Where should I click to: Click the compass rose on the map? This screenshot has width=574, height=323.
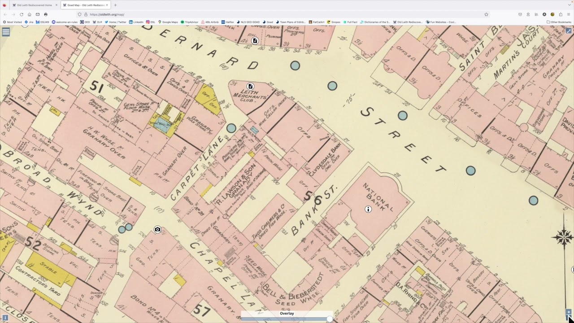[563, 237]
